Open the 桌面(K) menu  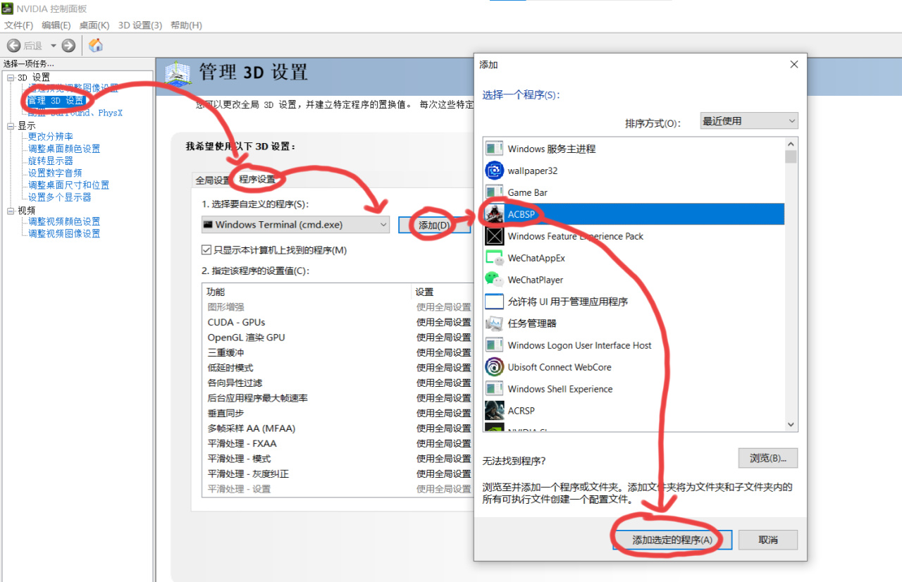click(94, 25)
